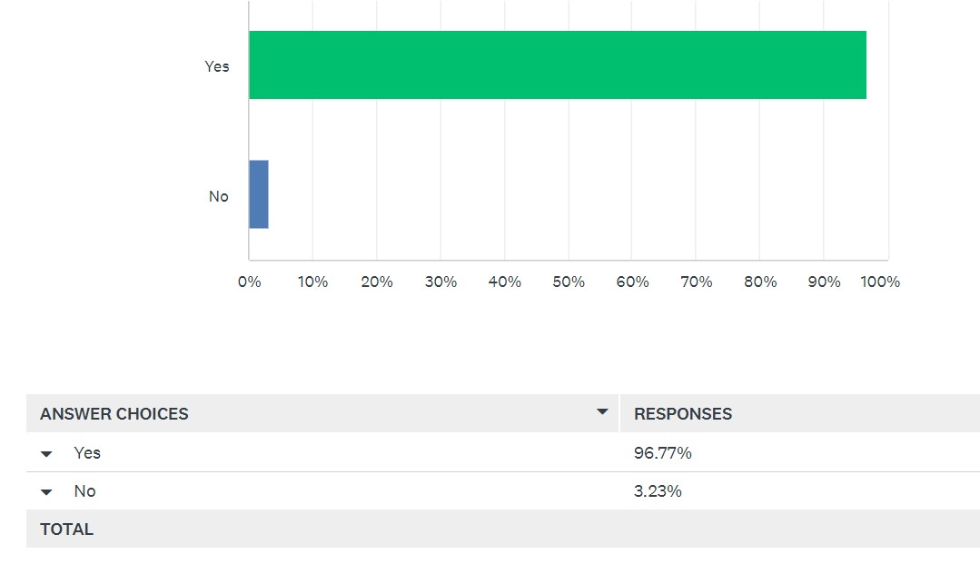Click the Answer Choices column header

(114, 414)
